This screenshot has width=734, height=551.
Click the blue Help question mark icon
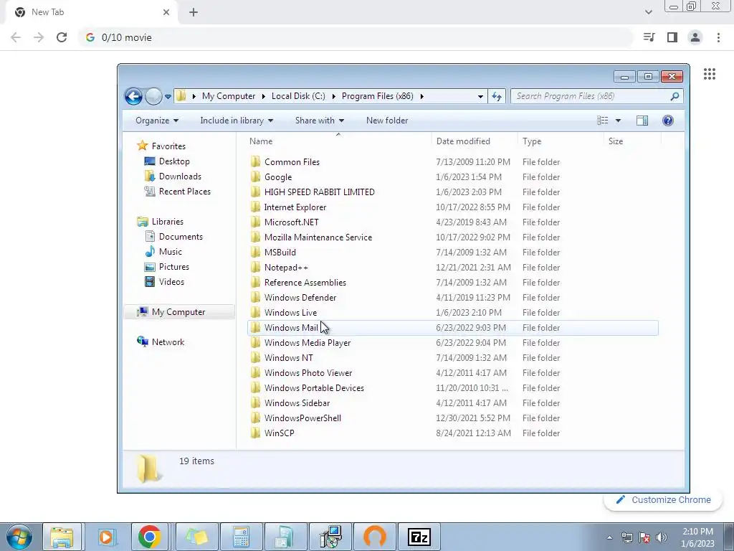click(668, 121)
